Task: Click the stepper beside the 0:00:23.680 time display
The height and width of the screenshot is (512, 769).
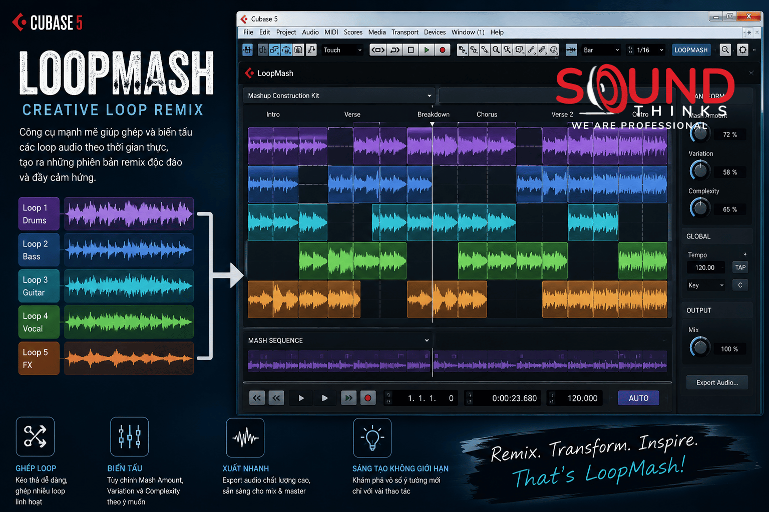Action: tap(469, 398)
